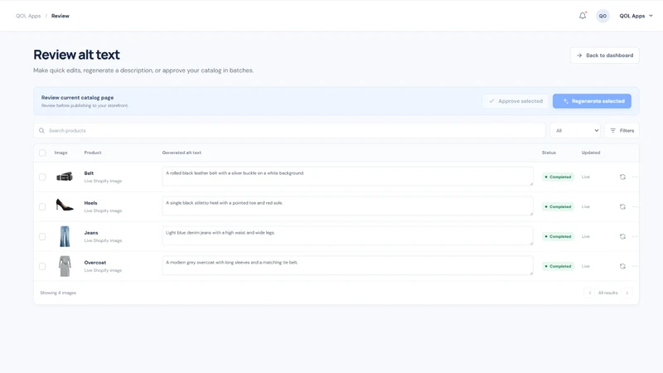663x373 pixels.
Task: Click the search magnifier icon
Action: (x=41, y=131)
